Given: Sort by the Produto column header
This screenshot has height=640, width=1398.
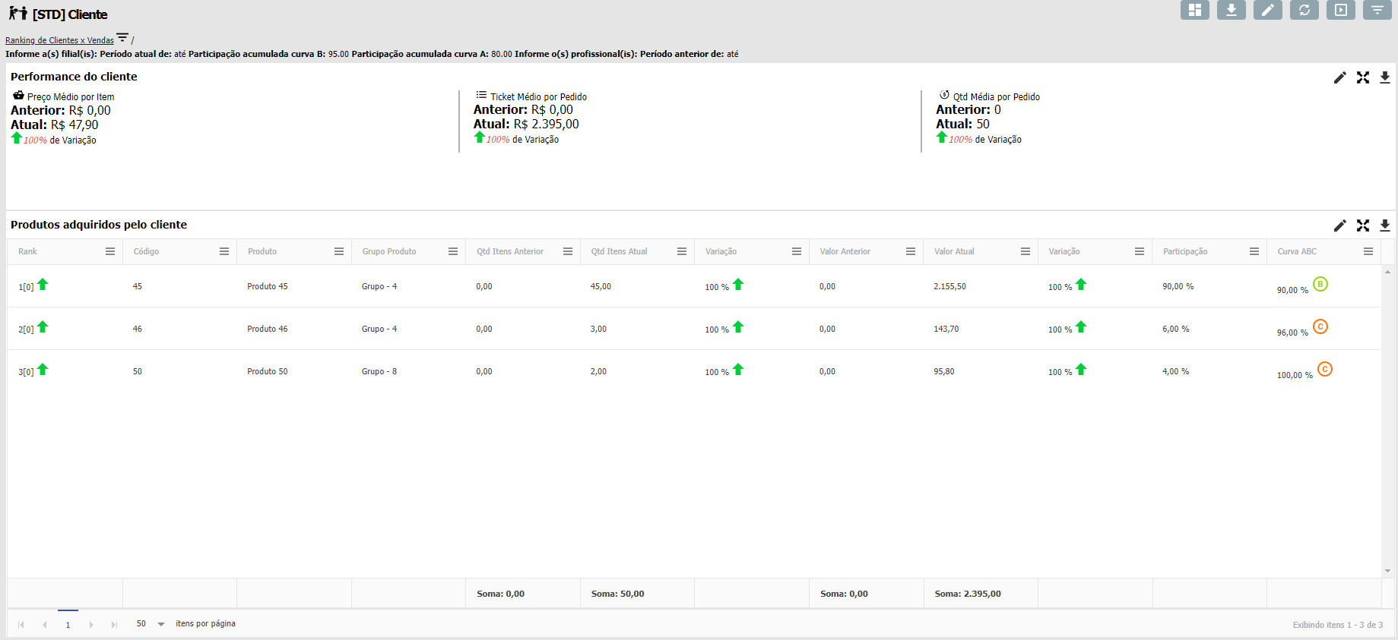Looking at the screenshot, I should point(262,251).
